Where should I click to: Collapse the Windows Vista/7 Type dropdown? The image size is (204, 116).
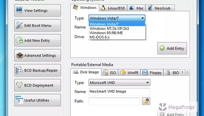[x=117, y=18]
